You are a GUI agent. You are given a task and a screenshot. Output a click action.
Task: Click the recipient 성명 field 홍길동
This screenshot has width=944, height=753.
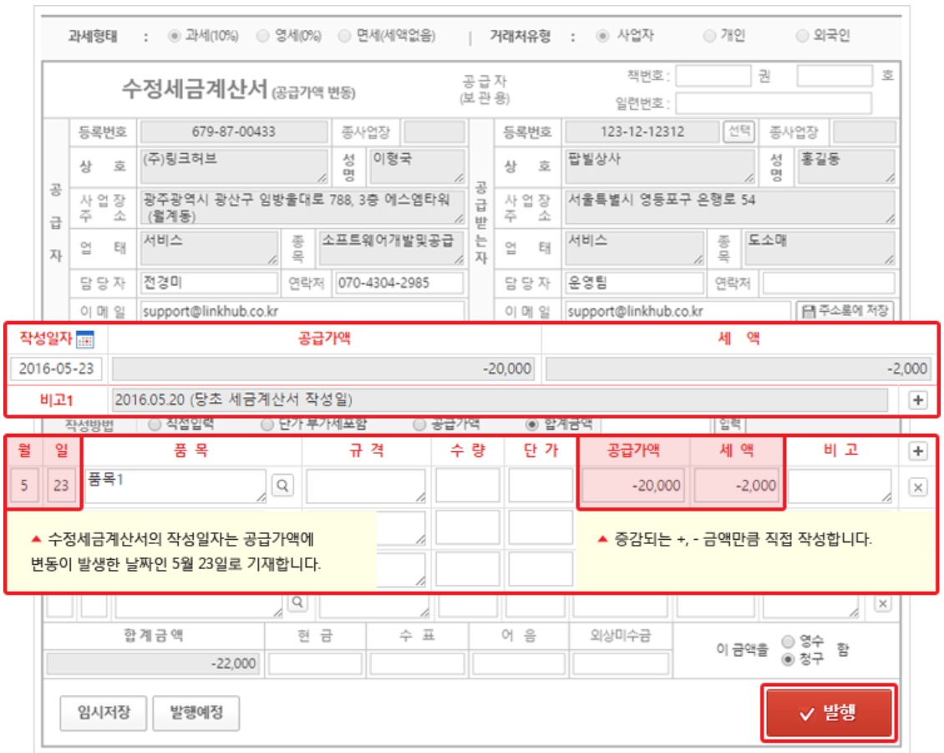(x=846, y=166)
